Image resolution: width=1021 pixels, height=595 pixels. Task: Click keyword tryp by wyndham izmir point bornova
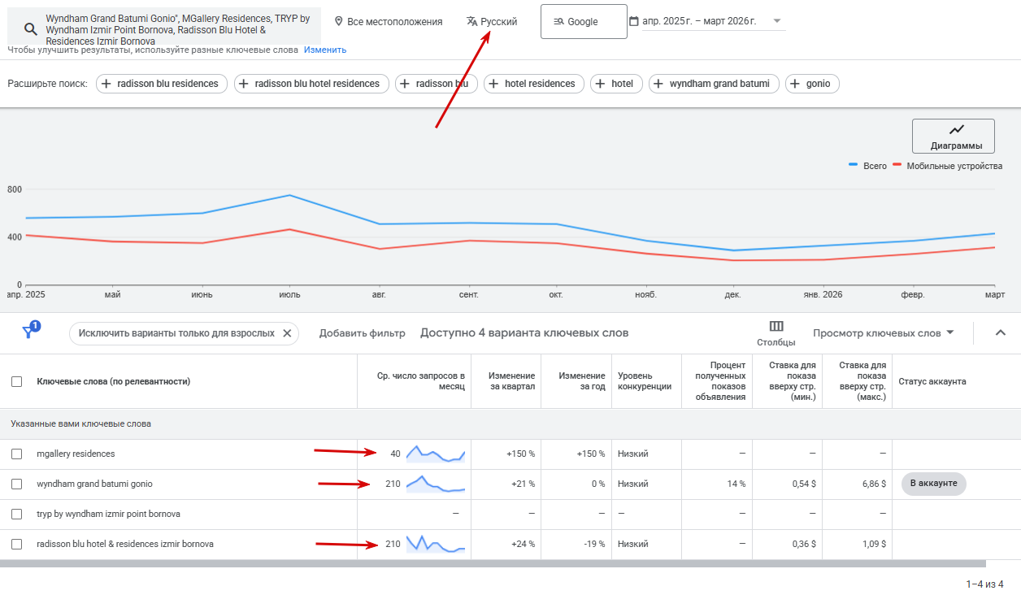[108, 514]
